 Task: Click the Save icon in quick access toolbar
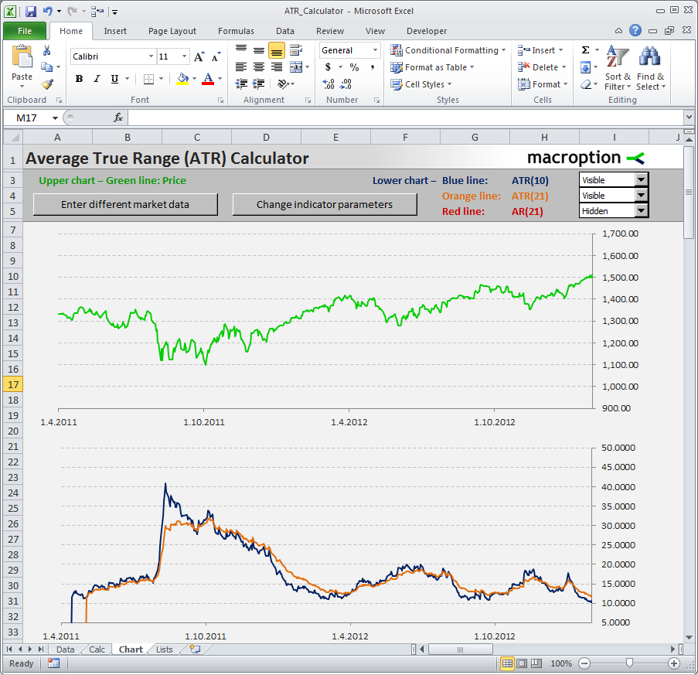[31, 11]
